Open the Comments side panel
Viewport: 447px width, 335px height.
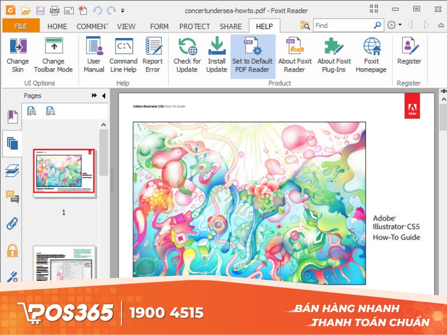[12, 197]
